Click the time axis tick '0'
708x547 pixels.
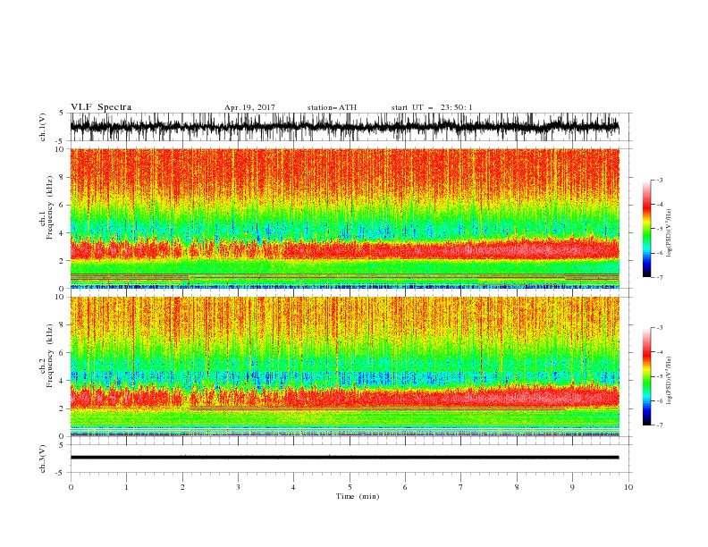(71, 487)
